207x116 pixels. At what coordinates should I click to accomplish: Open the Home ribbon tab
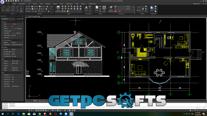pyautogui.click(x=8, y=4)
